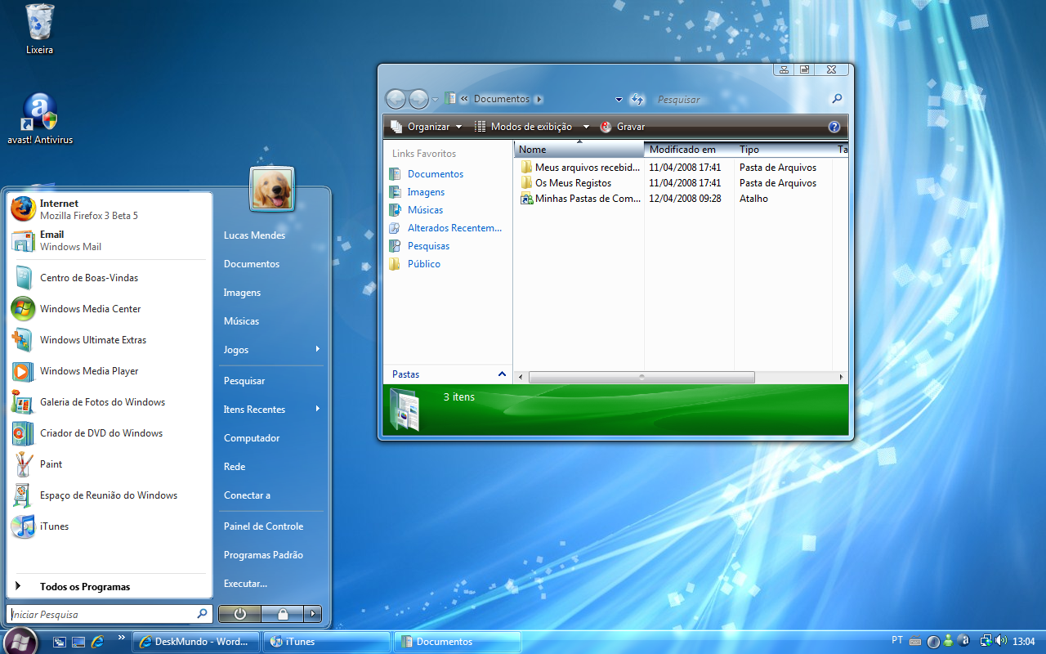Click the keyboard icon in system tray

tap(915, 642)
